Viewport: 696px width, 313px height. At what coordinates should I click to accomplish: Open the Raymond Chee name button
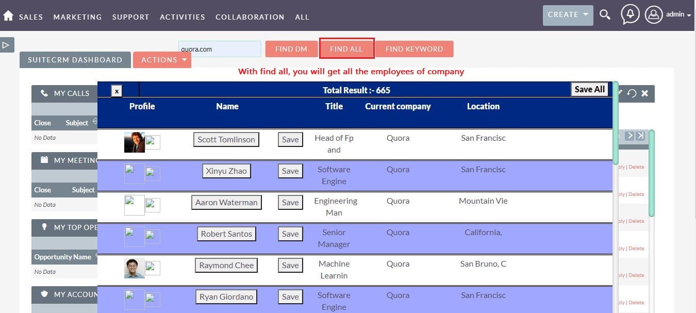click(x=226, y=265)
